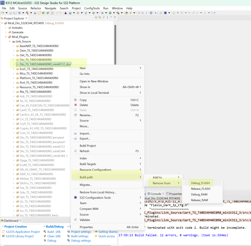Collapse the Mcal_Plugins folder
The image size is (251, 246).
[x=6, y=37]
